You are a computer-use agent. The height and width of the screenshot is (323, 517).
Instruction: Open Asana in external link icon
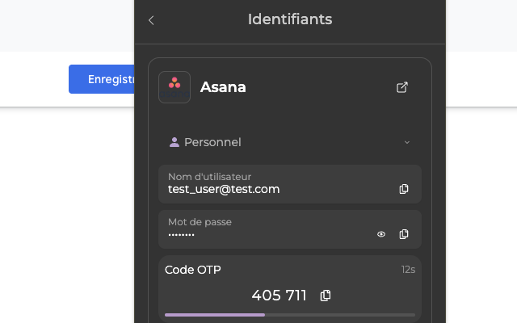tap(402, 87)
